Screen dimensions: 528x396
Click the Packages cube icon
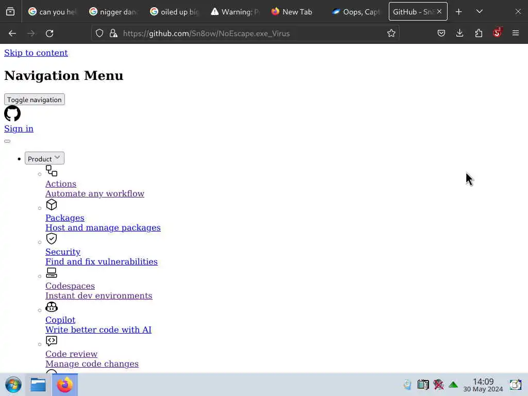(x=52, y=205)
